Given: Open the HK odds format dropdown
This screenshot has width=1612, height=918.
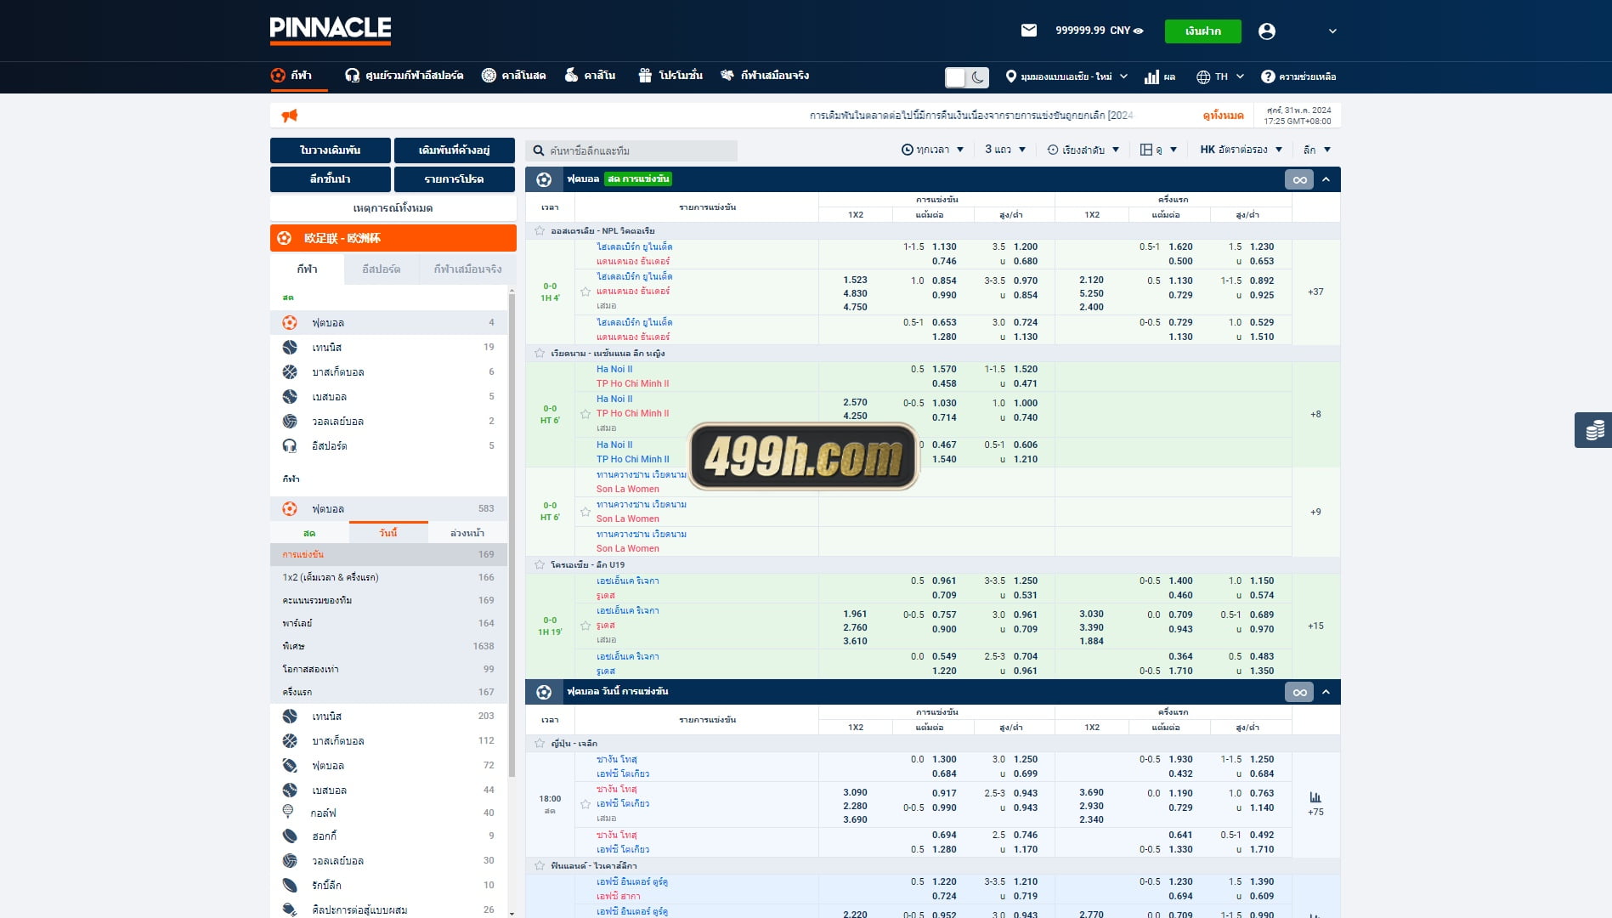Looking at the screenshot, I should (x=1241, y=150).
